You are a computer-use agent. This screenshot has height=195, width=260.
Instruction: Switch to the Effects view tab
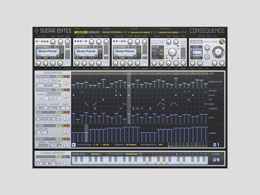click(94, 32)
